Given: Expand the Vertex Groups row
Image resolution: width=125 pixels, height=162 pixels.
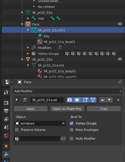Looking at the screenshot, I should (x=28, y=53).
